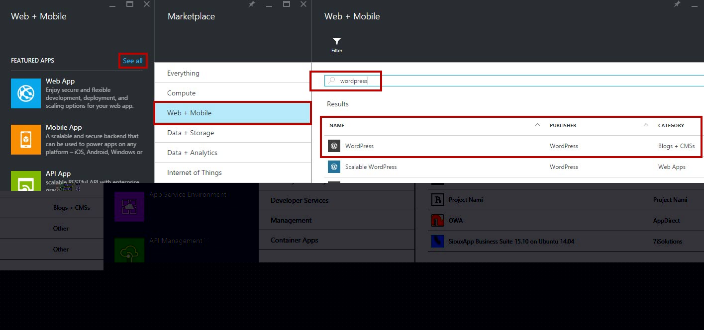Viewport: 704px width, 330px height.
Task: Select Everything in the Marketplace list
Action: pos(233,73)
